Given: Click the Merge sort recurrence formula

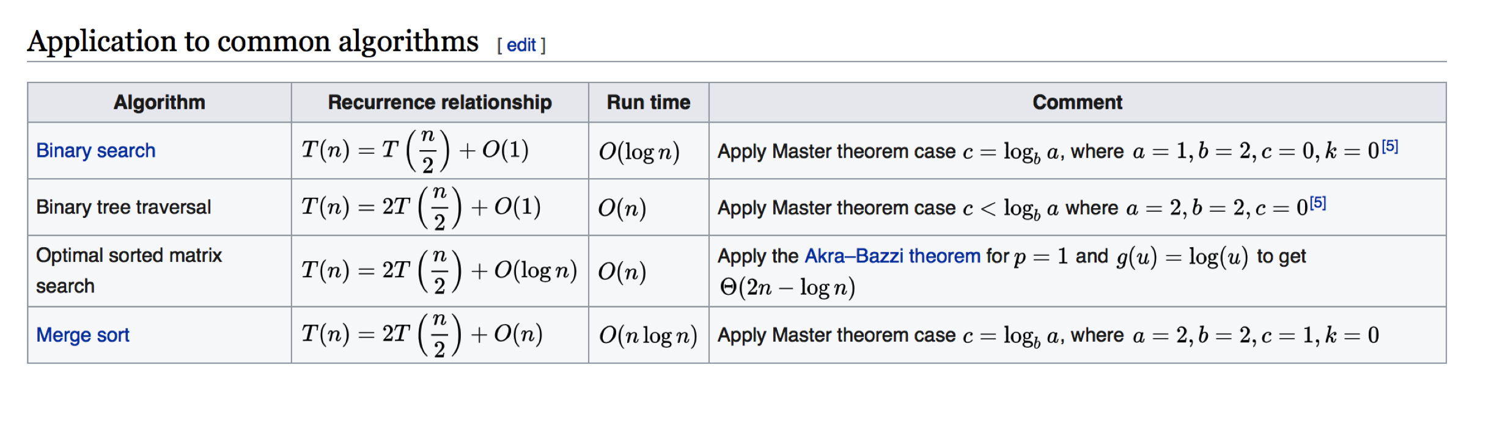Looking at the screenshot, I should coord(422,335).
